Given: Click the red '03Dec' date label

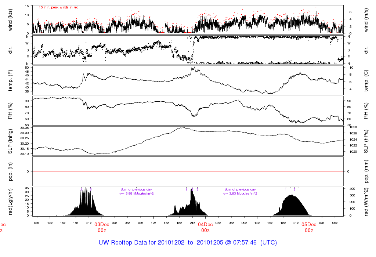Looking at the screenshot, I should (102, 225).
